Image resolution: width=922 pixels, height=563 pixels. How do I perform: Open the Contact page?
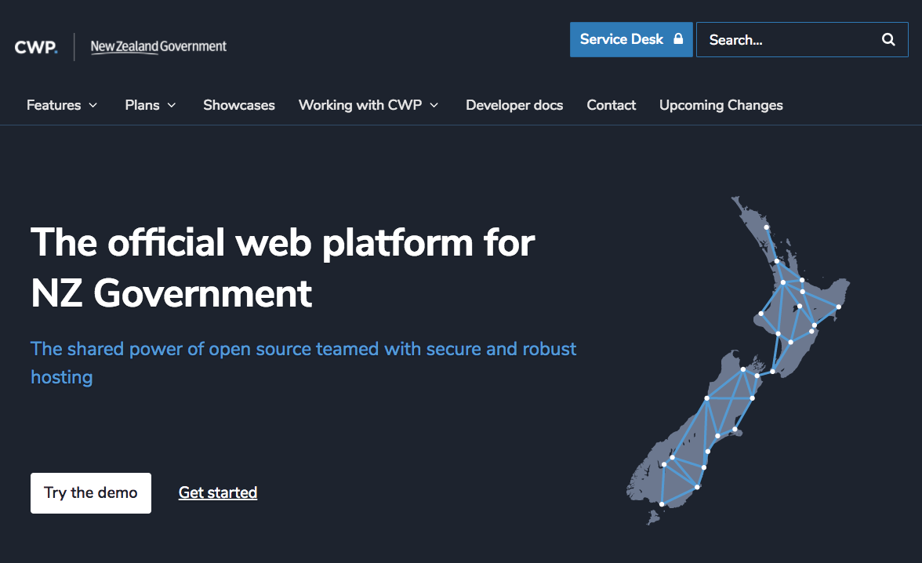[612, 104]
